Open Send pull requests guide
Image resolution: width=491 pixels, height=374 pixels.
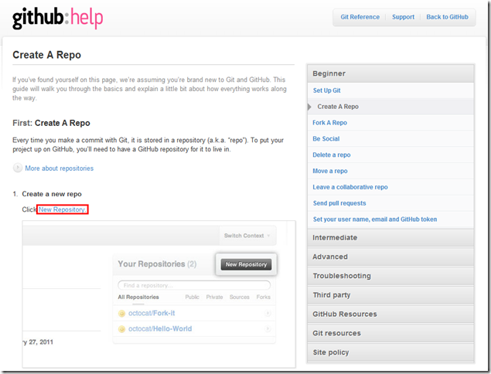click(x=339, y=203)
